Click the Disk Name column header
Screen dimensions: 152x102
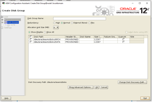86,37
